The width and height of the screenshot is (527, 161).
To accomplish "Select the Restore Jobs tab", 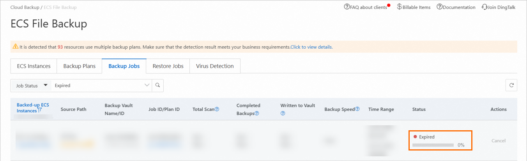I will (168, 66).
